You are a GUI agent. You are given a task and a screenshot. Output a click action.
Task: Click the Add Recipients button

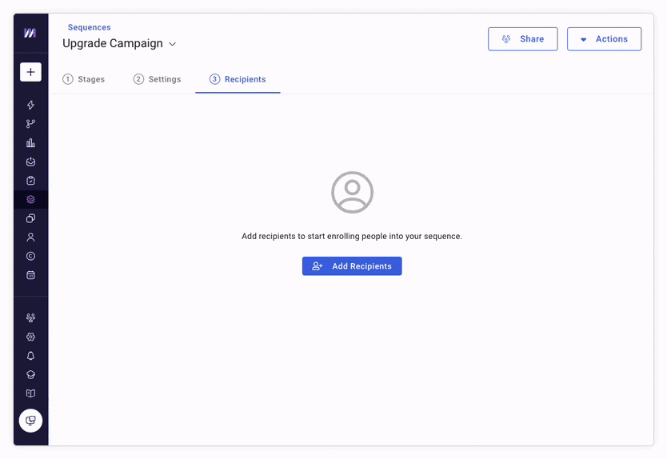[352, 266]
